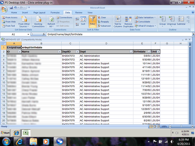This screenshot has height=146, width=195.
Task: Open the Page Layout ribbon tab
Action: 39,12
